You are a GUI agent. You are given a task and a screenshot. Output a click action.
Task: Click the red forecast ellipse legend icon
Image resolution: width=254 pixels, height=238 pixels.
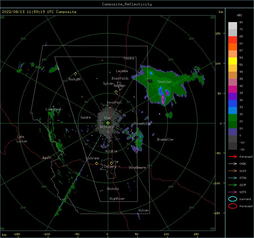[x=233, y=206]
